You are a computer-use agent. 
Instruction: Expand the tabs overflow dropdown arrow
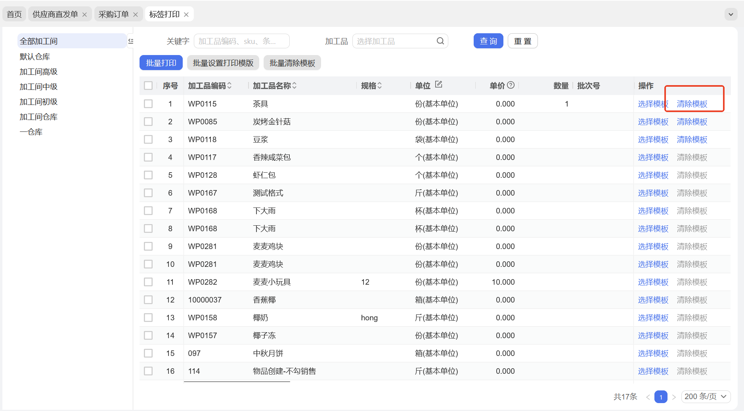coord(731,15)
